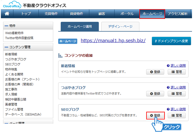Open 売買物件 in the navigation bar
The height and width of the screenshot is (134, 194).
click(x=51, y=14)
